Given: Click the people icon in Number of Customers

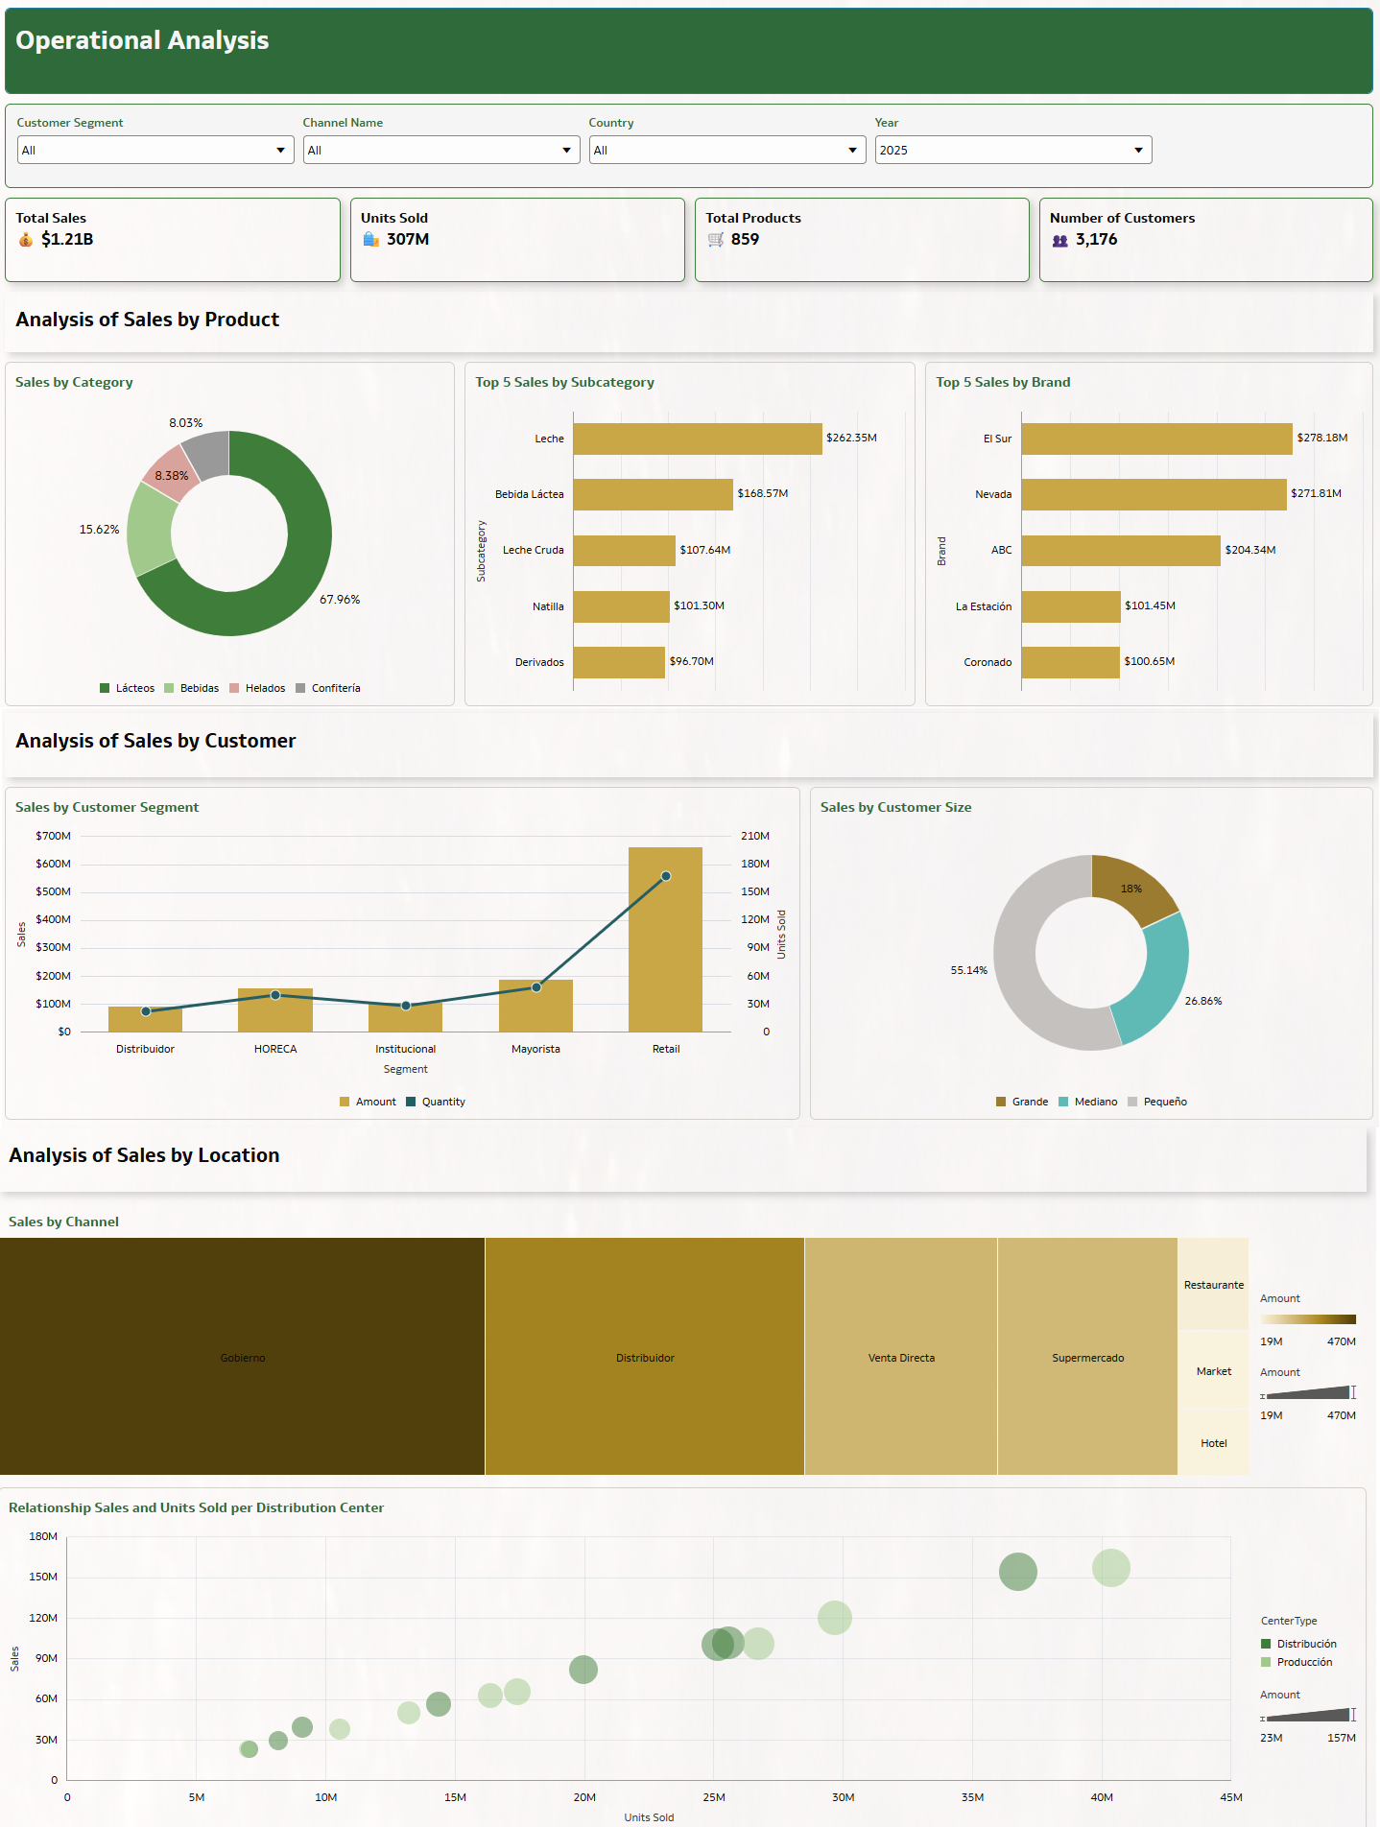Looking at the screenshot, I should point(1059,241).
